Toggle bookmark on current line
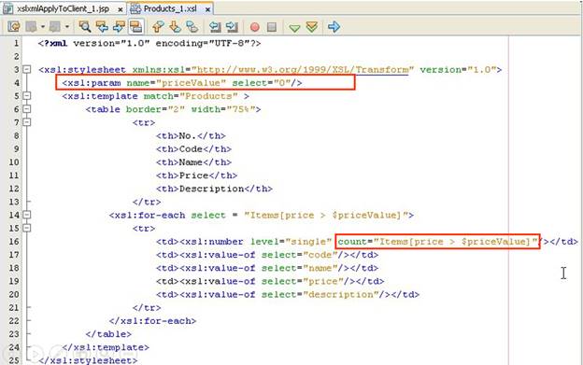Viewport: 583px width, 365px height. 192,26
